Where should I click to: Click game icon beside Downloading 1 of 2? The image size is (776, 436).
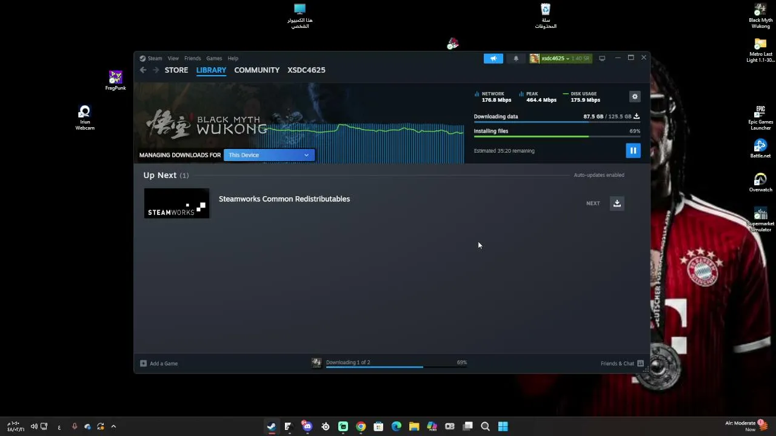pyautogui.click(x=316, y=363)
